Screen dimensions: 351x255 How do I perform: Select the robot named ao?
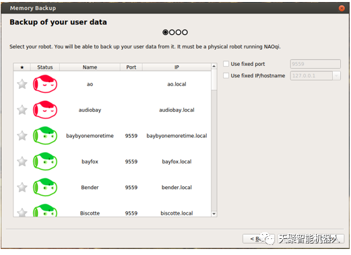[x=90, y=84]
